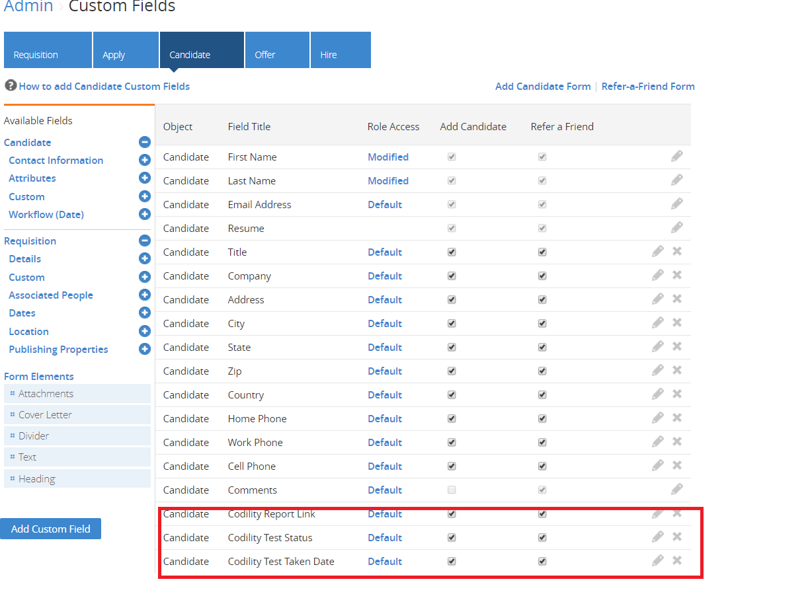The height and width of the screenshot is (602, 810).
Task: Uncheck Add Candidate for Address row
Action: click(x=452, y=299)
